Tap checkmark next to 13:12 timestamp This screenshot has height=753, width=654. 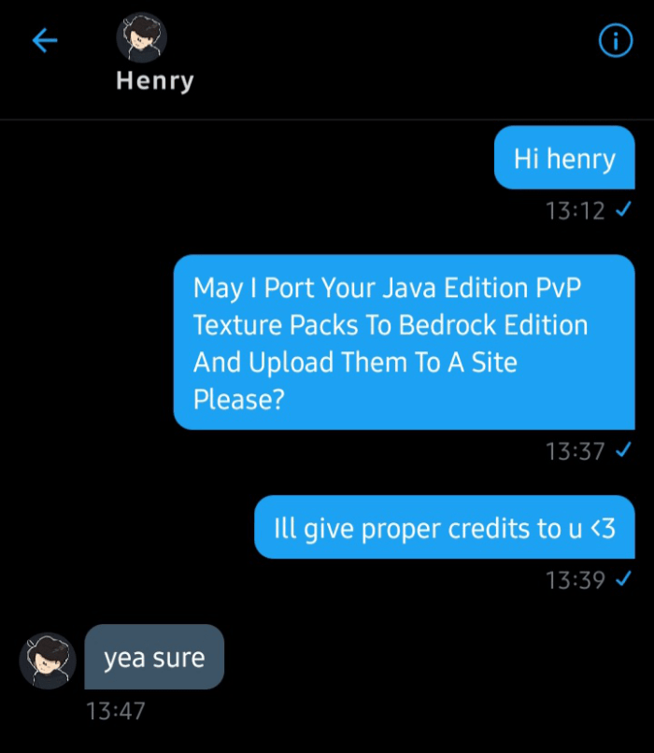pos(623,209)
